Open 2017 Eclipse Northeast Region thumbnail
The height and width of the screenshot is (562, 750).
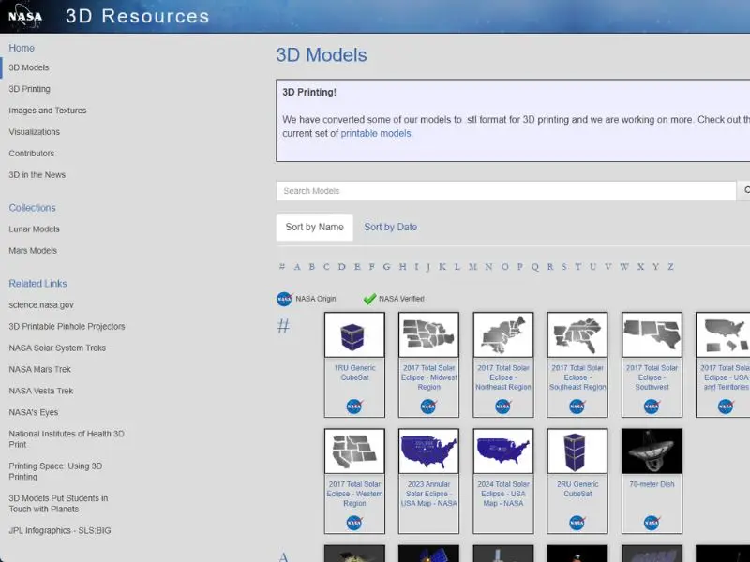(503, 334)
